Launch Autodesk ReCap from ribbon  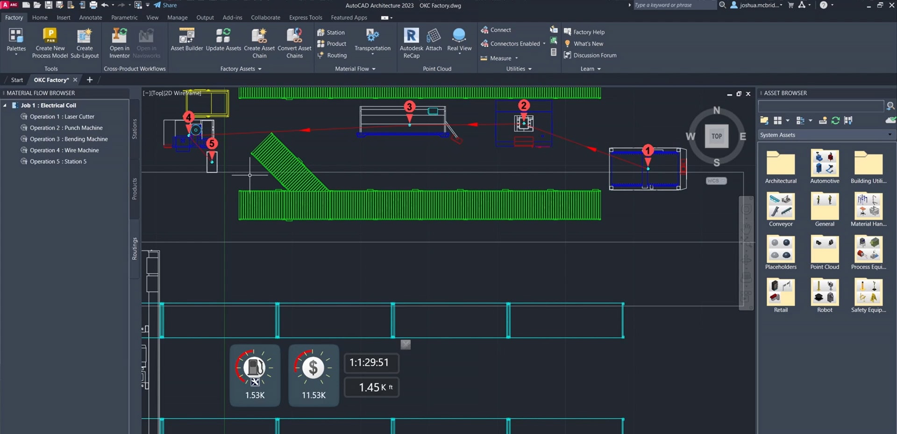(x=411, y=42)
